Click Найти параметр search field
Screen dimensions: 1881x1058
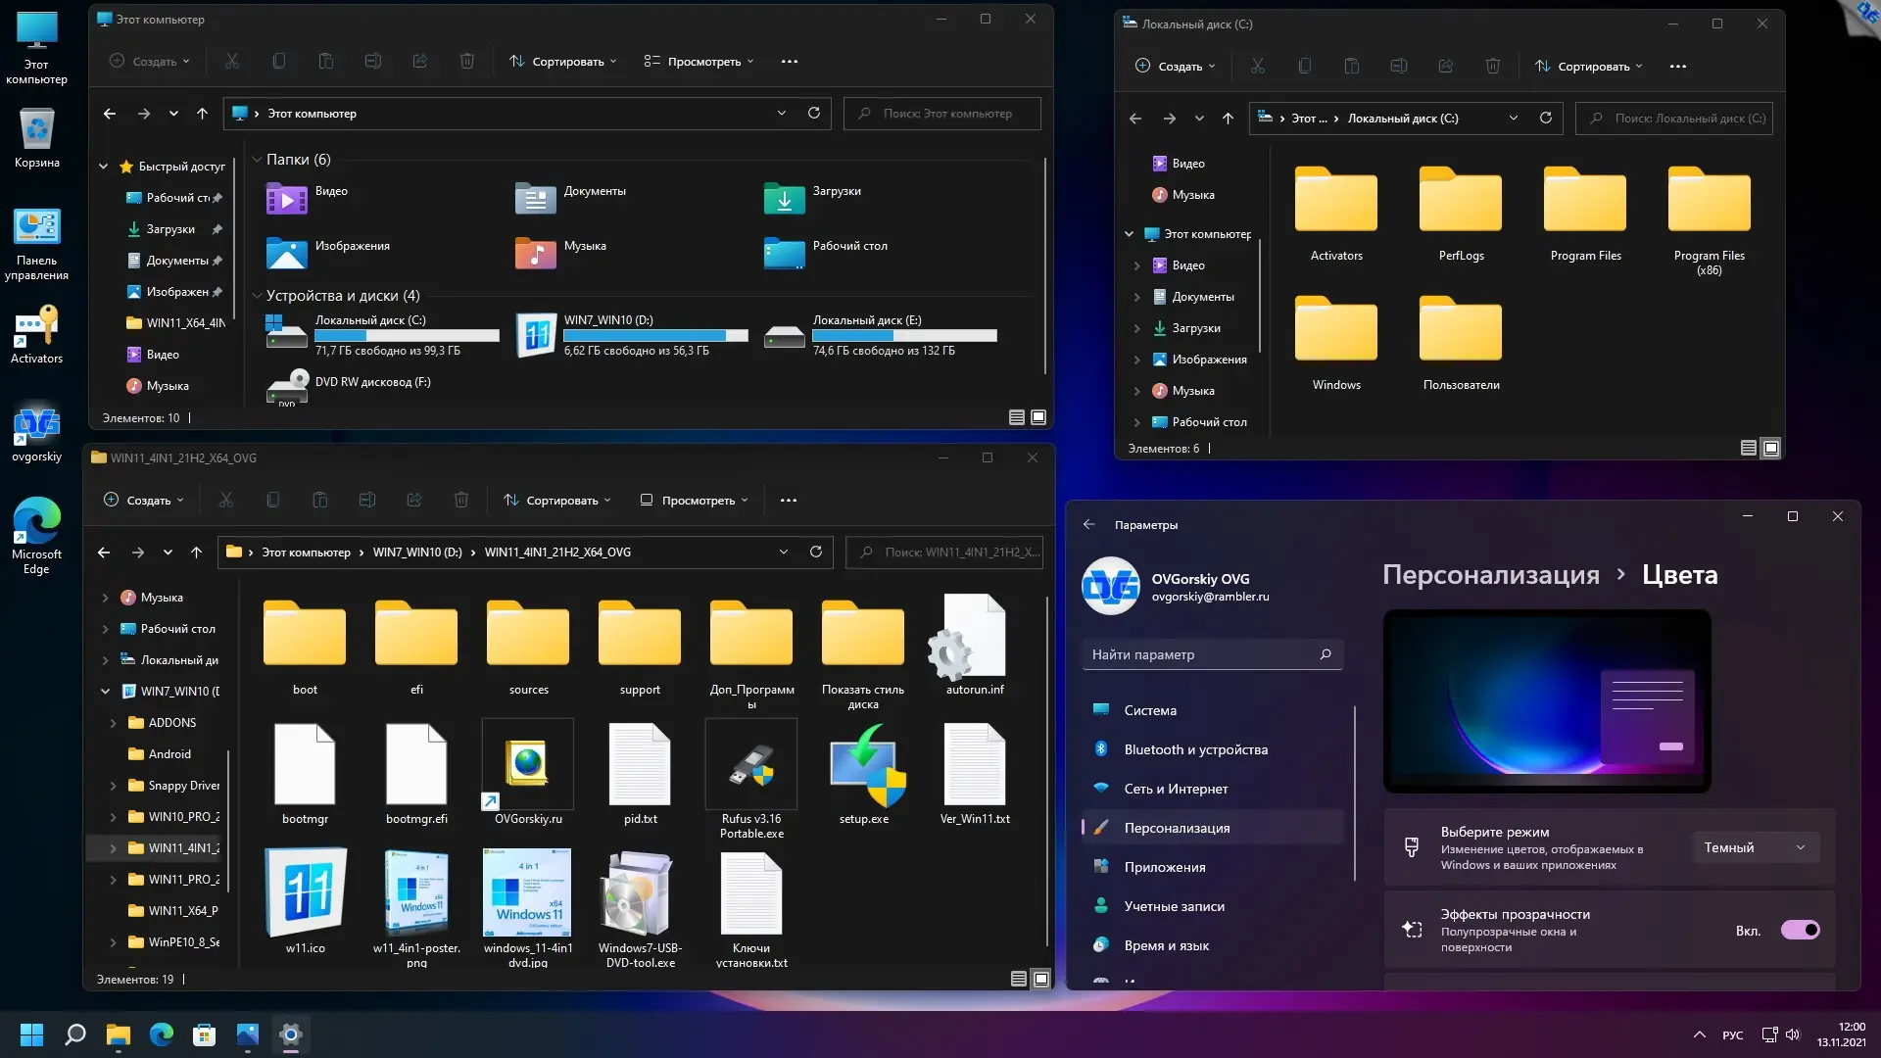[1200, 654]
